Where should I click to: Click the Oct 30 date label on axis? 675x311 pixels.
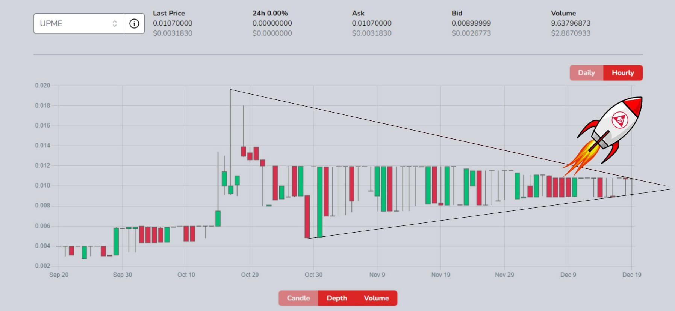(x=313, y=275)
